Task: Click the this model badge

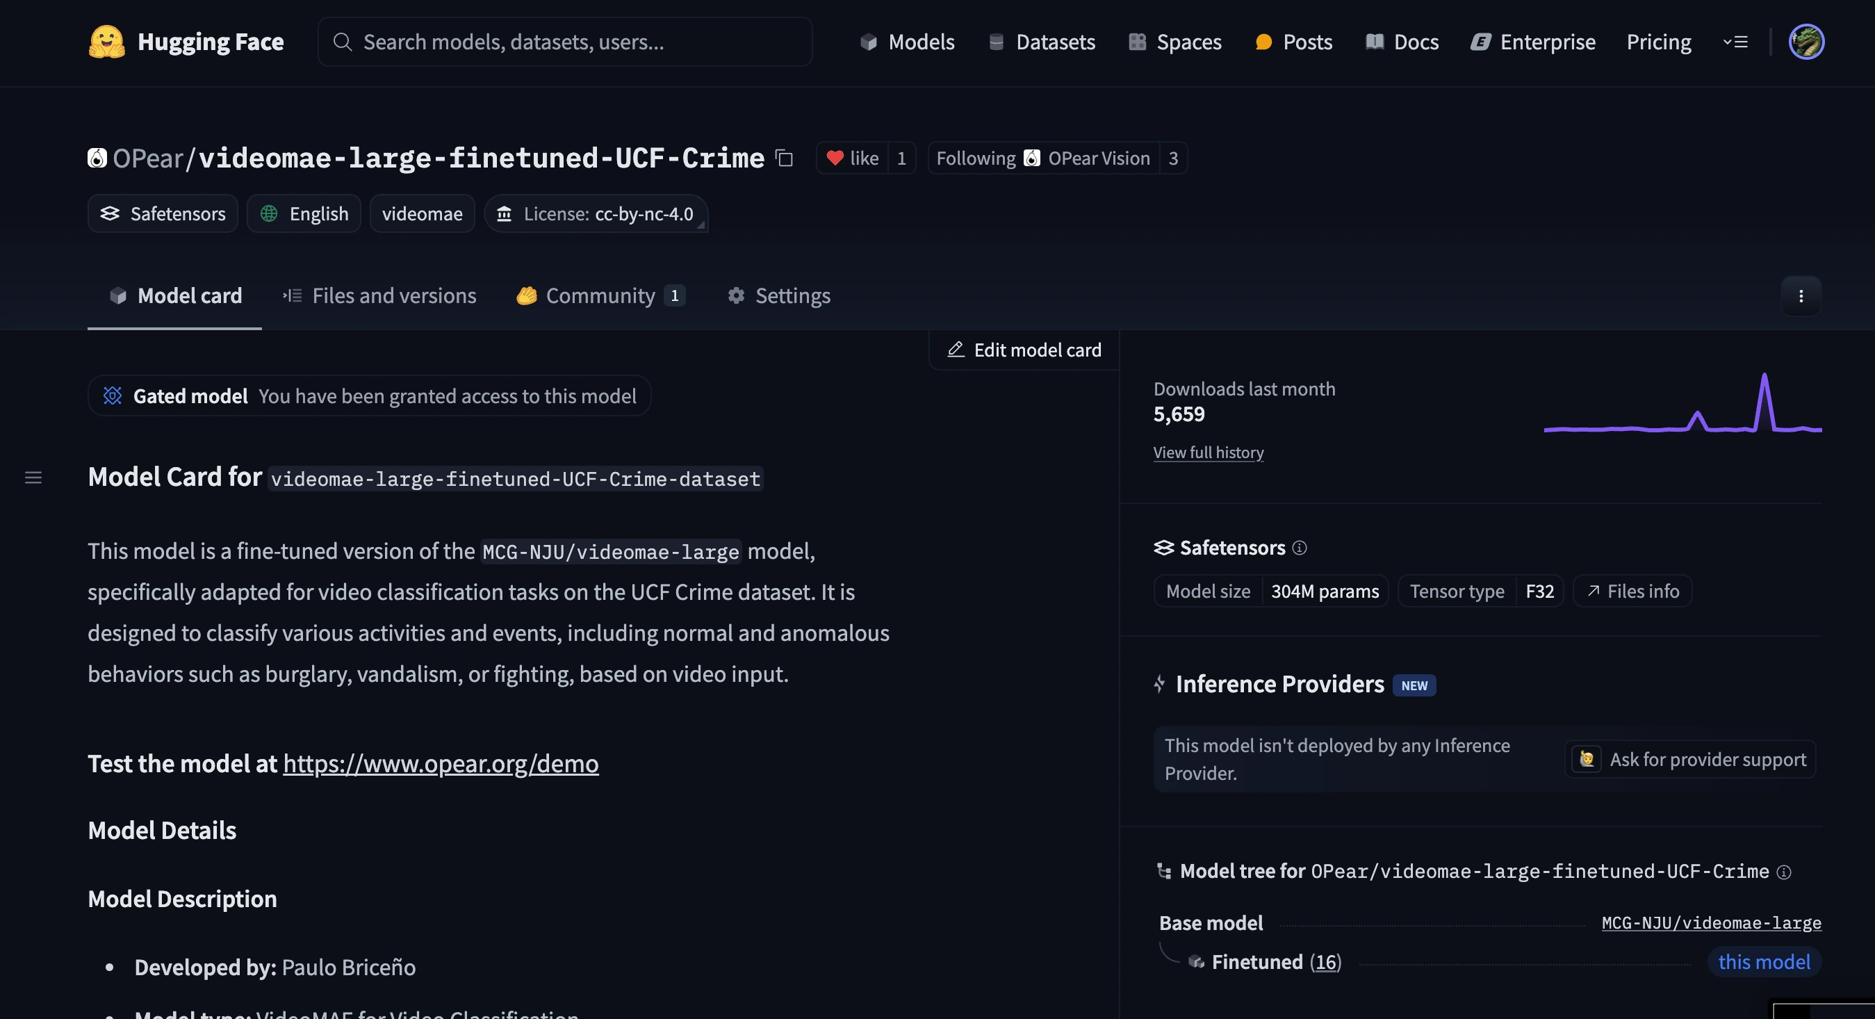Action: pos(1765,962)
